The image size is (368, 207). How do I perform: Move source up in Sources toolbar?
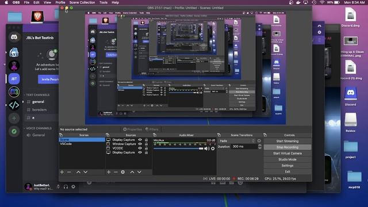pos(132,172)
